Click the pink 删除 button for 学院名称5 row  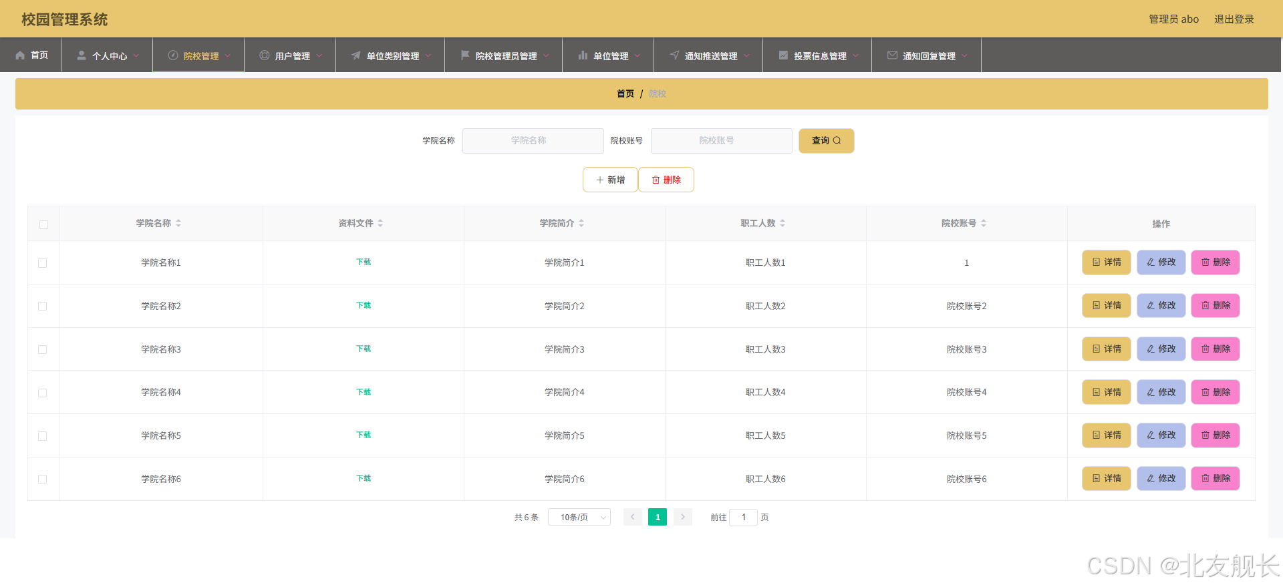pos(1216,435)
